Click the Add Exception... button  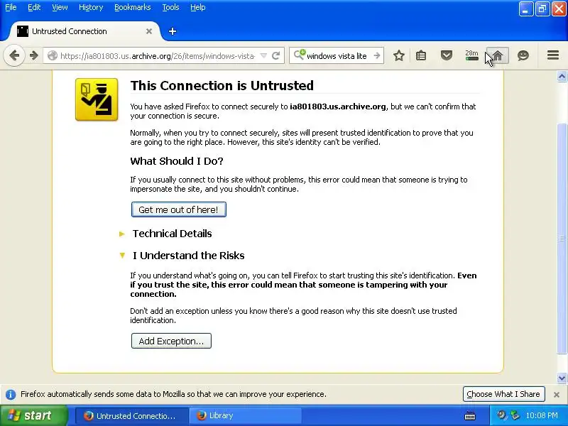pos(171,341)
